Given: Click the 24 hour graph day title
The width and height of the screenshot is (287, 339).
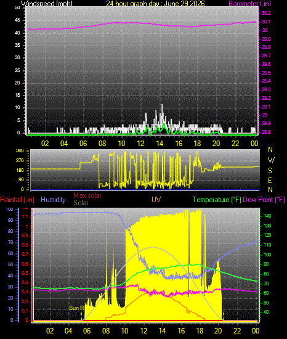Looking at the screenshot, I should pyautogui.click(x=155, y=4).
